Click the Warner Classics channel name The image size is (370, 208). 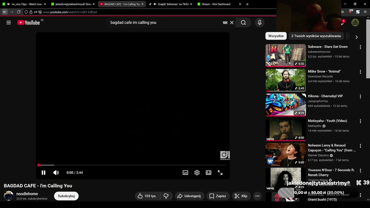(318, 155)
